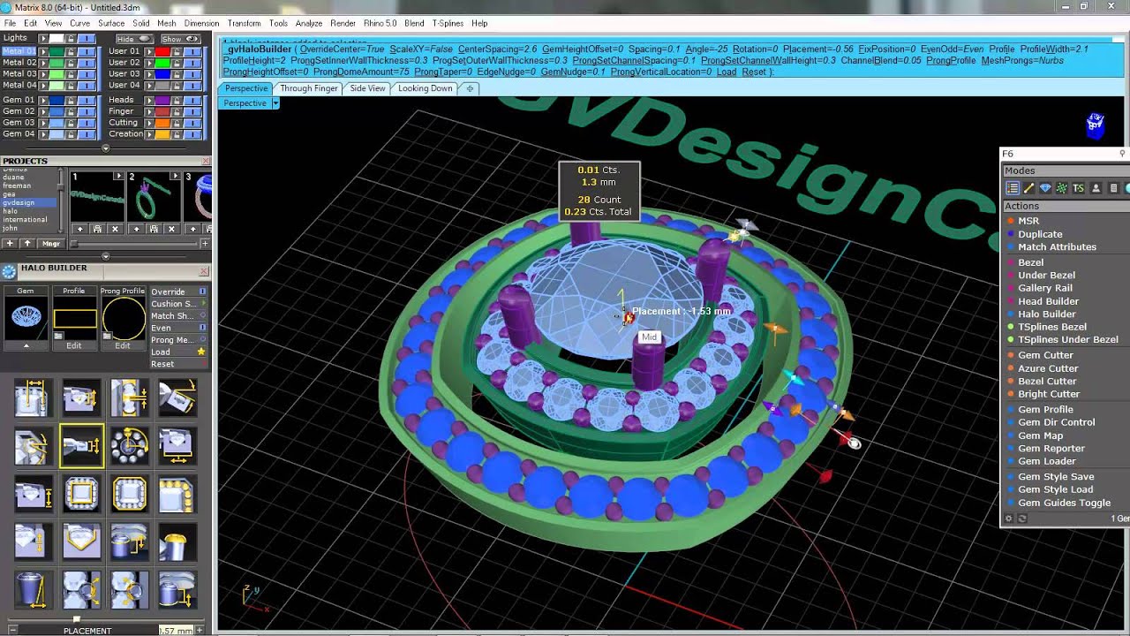Click the Mngr button in Projects
This screenshot has width=1130, height=636.
pos(51,243)
